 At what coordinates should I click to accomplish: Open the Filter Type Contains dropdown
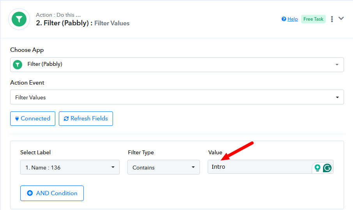point(163,167)
